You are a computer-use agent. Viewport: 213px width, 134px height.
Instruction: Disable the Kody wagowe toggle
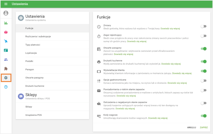pos(203,116)
